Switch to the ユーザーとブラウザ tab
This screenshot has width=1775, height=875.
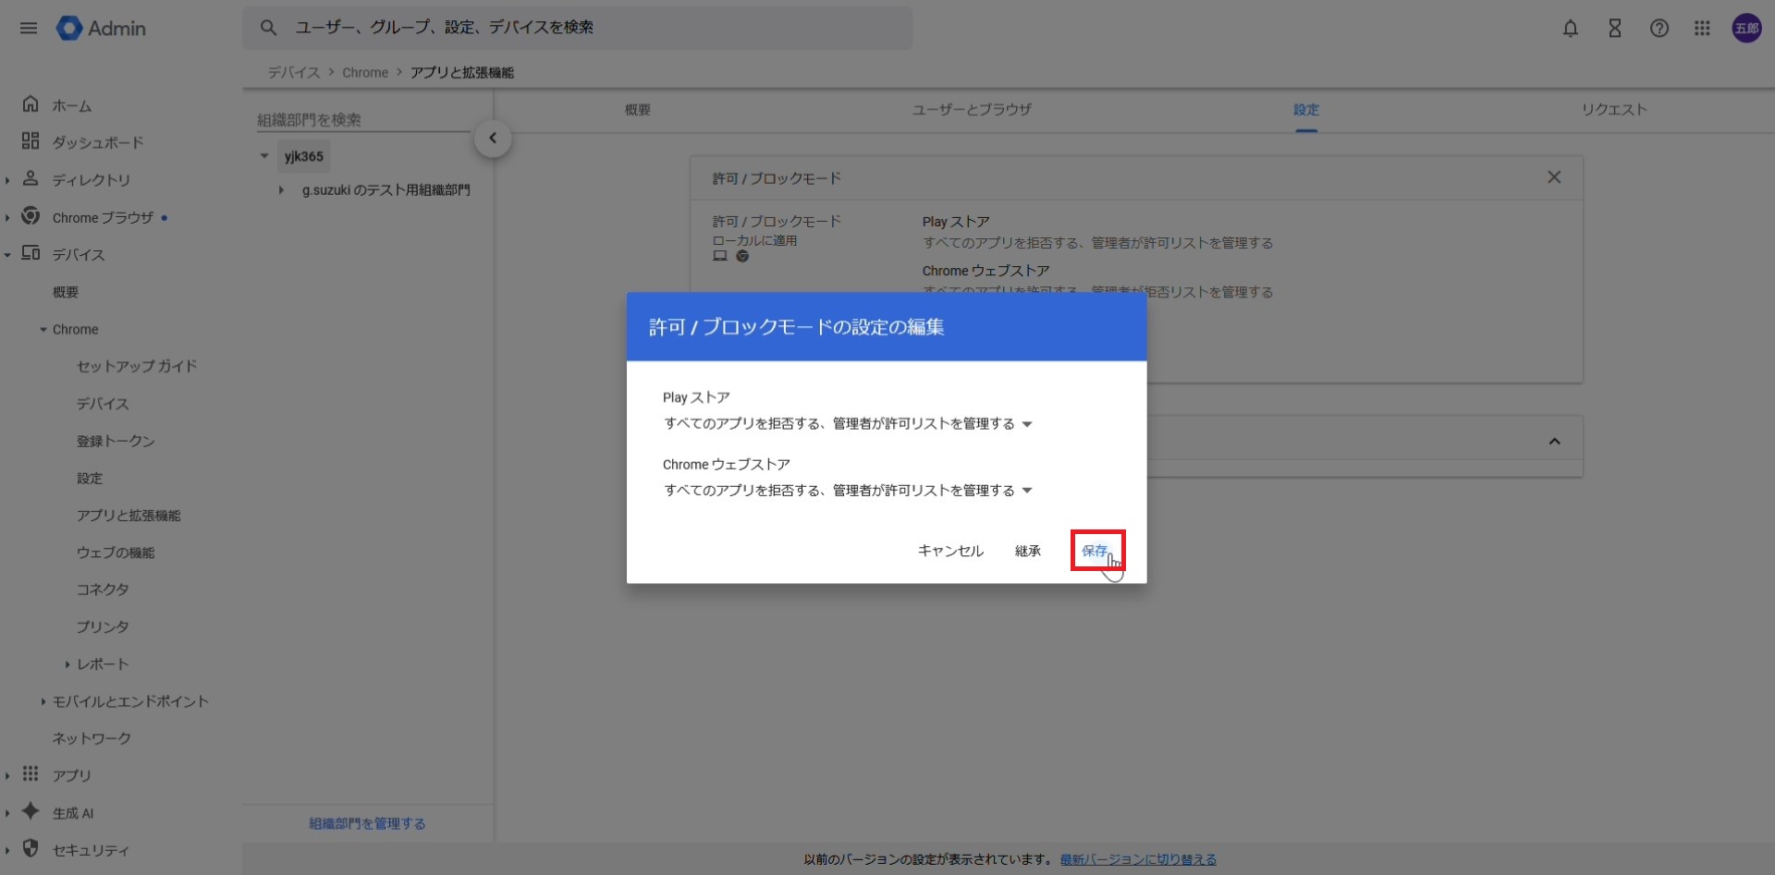(x=971, y=110)
